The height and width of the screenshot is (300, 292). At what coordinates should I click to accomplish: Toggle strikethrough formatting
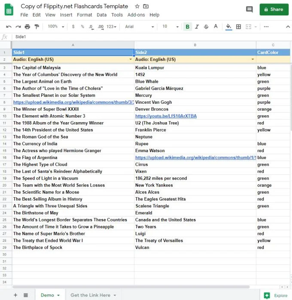point(206,27)
